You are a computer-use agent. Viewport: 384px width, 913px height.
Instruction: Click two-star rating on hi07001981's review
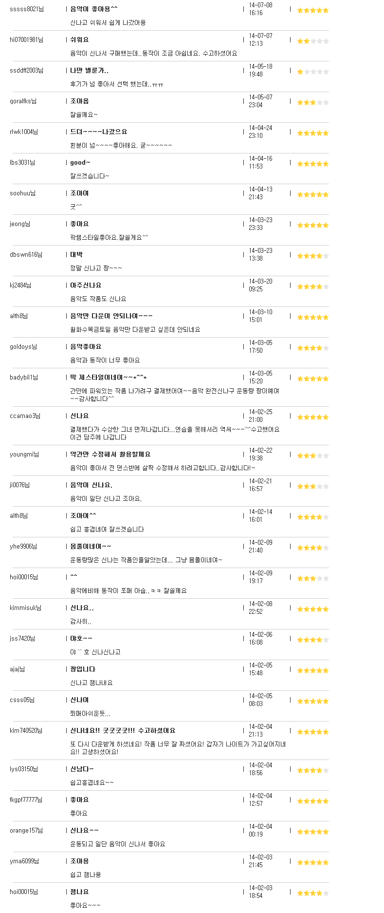click(x=313, y=41)
